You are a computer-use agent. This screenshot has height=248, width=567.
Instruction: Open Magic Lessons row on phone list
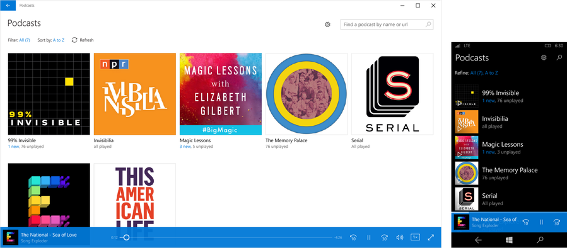click(x=509, y=148)
